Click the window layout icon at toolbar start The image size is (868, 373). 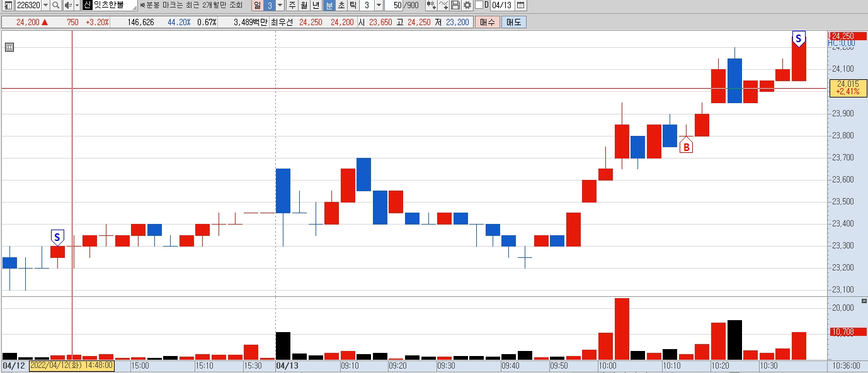(x=8, y=5)
